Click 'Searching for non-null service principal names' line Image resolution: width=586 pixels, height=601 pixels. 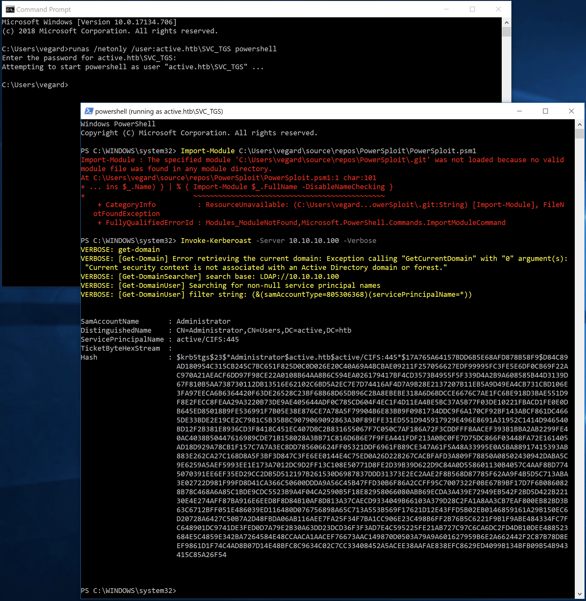pyautogui.click(x=230, y=286)
